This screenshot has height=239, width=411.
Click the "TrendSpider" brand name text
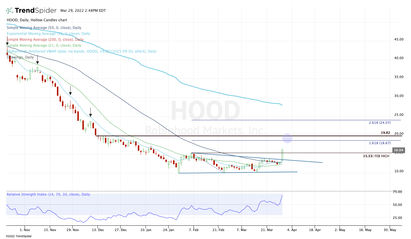click(36, 11)
